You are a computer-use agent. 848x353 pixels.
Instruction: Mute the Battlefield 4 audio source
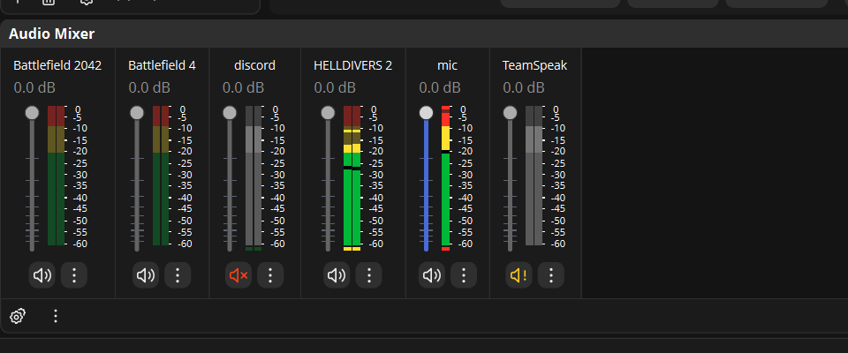pos(146,275)
